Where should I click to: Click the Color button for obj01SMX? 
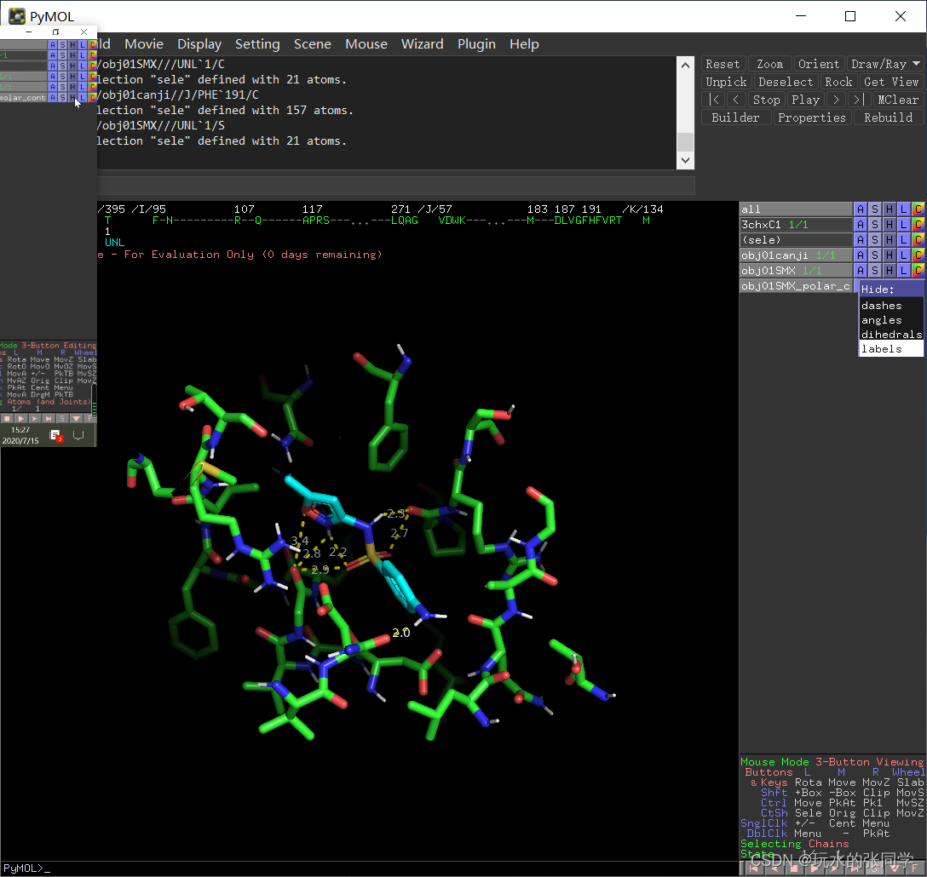point(918,271)
